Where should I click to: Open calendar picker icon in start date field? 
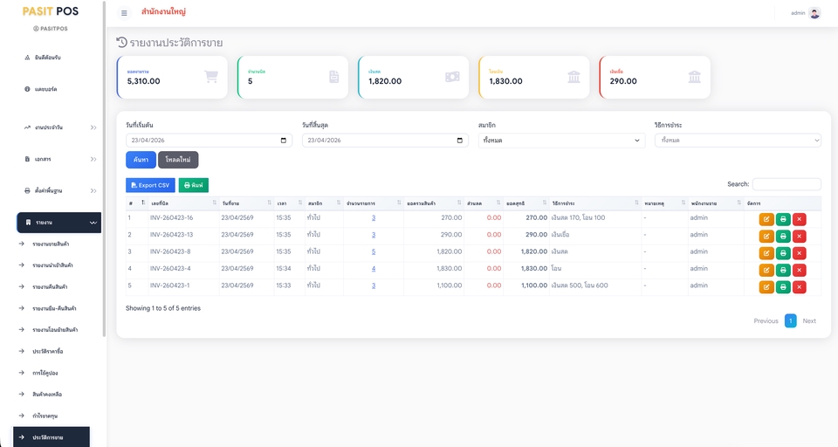pos(283,140)
